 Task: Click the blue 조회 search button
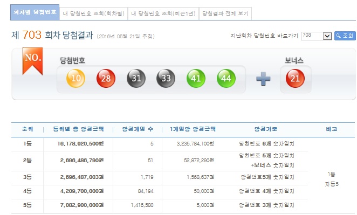[345, 36]
